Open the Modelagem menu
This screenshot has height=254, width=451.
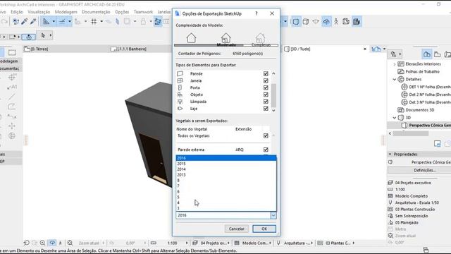pyautogui.click(x=66, y=12)
